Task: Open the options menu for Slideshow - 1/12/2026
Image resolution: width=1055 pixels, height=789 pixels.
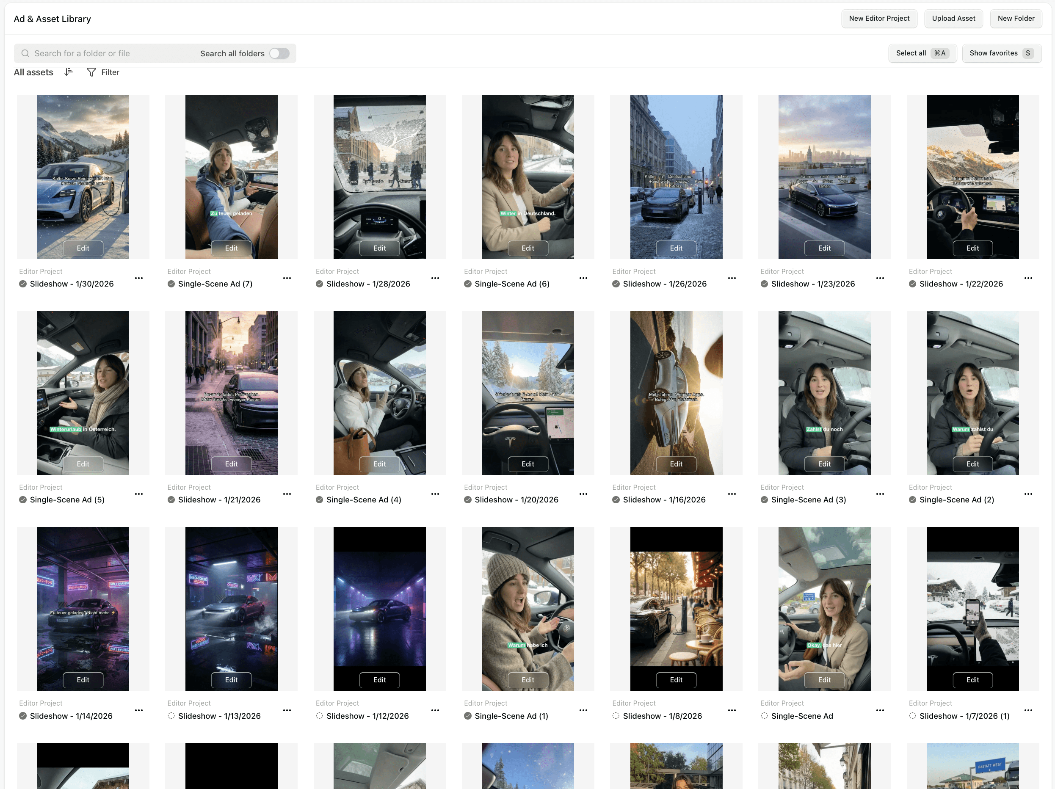Action: (x=435, y=710)
